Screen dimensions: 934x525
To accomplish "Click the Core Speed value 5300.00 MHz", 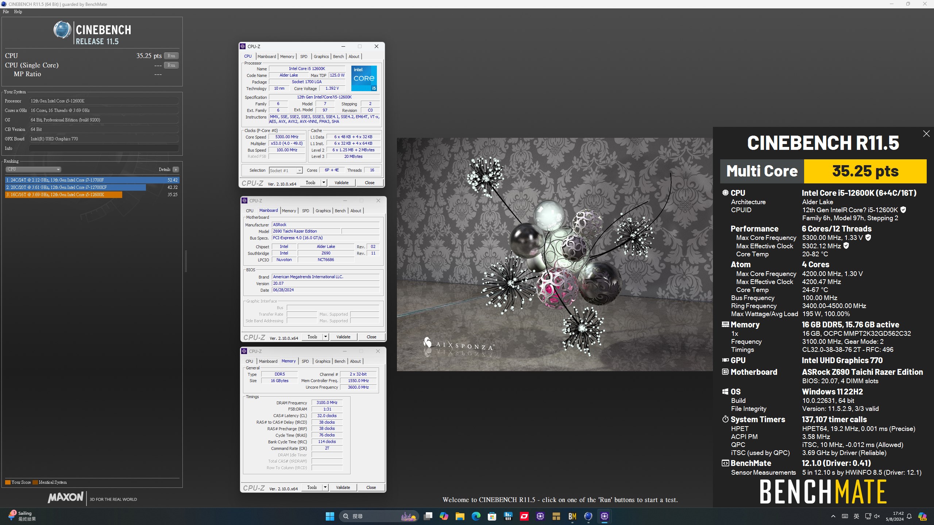I will (287, 137).
